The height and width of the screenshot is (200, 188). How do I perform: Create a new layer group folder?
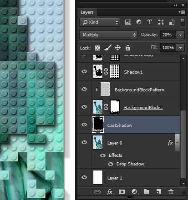click(x=147, y=191)
